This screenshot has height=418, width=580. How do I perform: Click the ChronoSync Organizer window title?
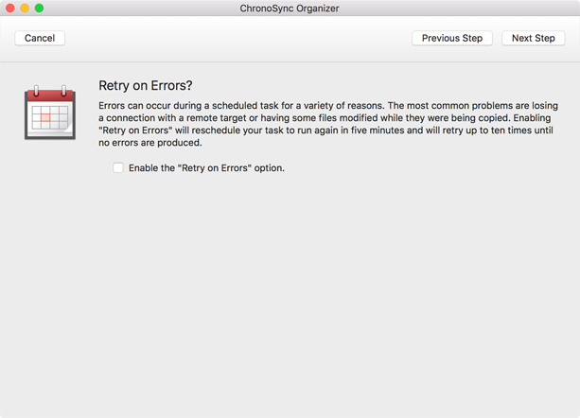(x=290, y=9)
